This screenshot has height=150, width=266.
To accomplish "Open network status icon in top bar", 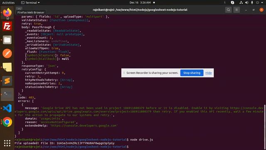I will pyautogui.click(x=241, y=2).
